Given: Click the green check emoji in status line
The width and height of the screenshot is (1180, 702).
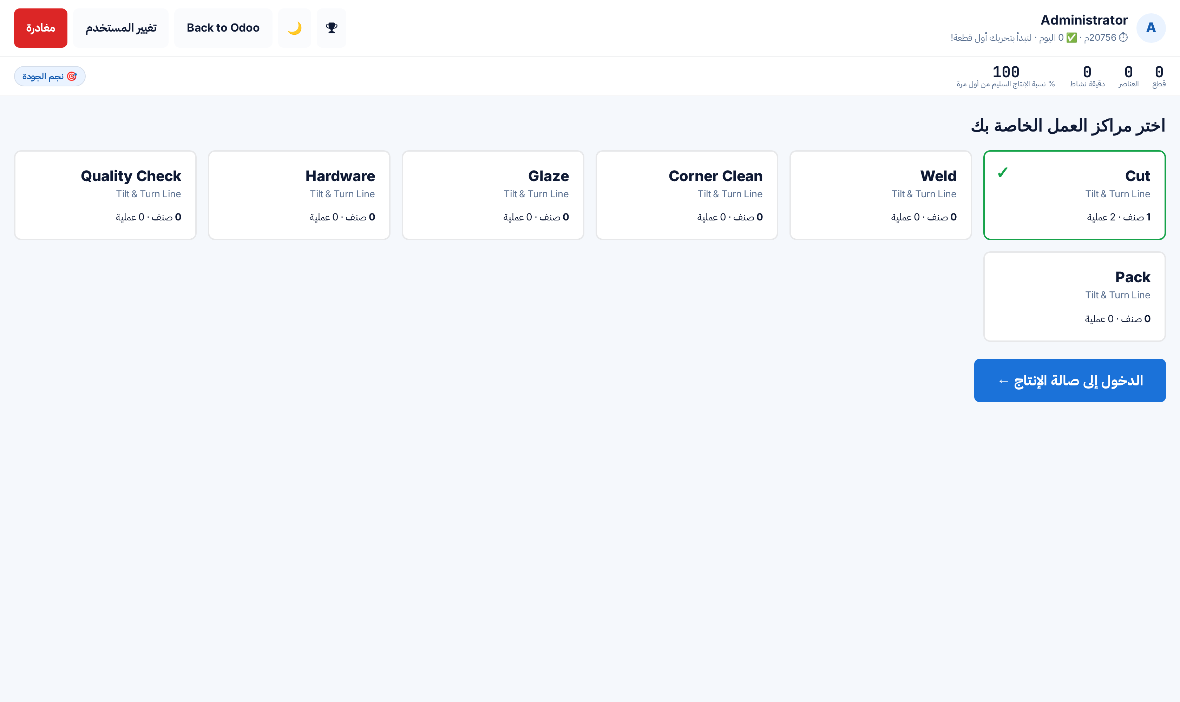Looking at the screenshot, I should (1071, 37).
